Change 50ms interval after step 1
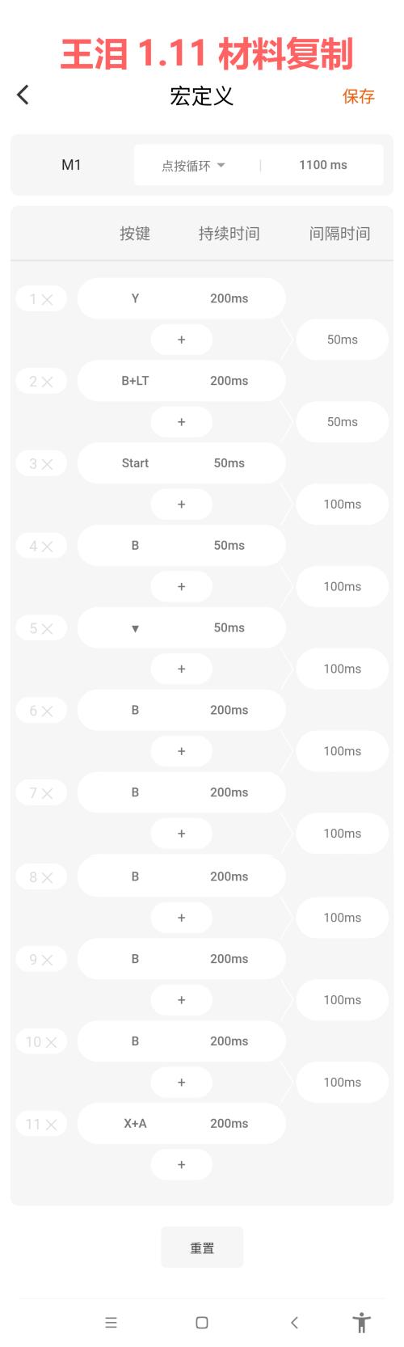 coord(342,340)
